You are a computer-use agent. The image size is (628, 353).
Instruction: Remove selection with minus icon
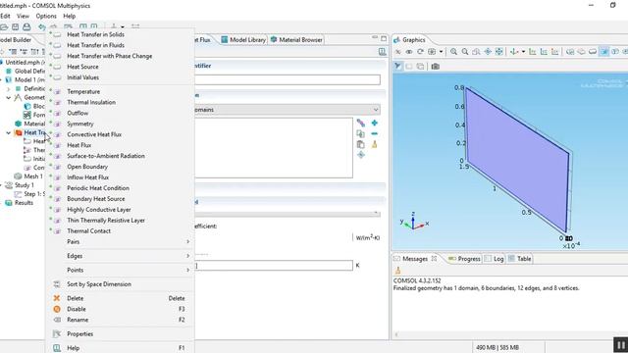[x=375, y=133]
